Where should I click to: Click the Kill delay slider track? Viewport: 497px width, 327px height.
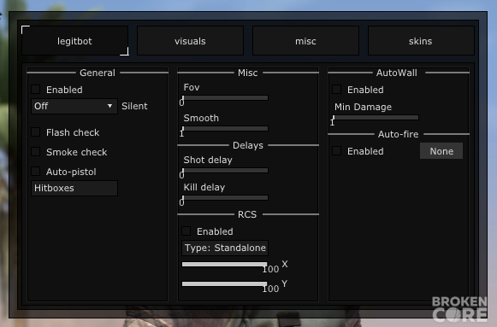point(225,198)
